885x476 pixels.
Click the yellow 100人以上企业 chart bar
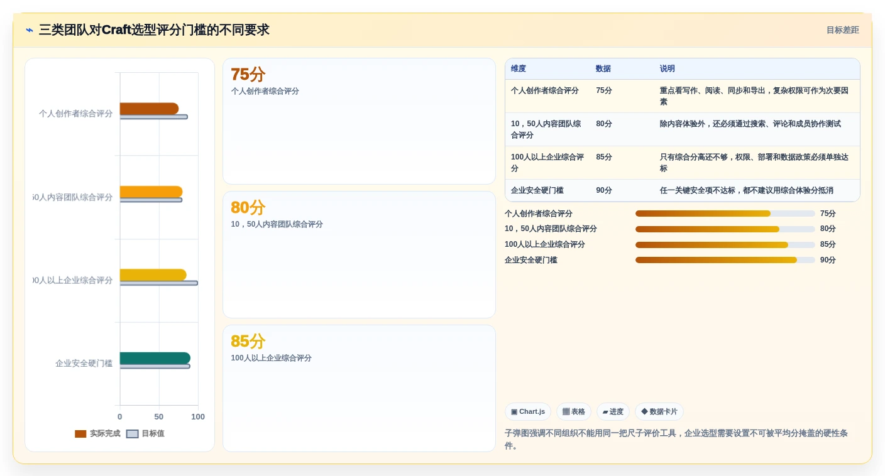153,275
